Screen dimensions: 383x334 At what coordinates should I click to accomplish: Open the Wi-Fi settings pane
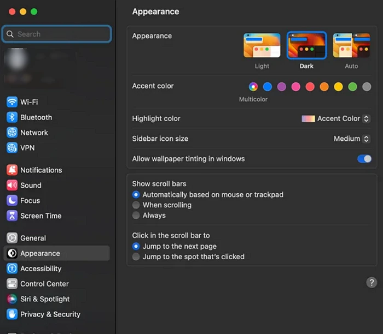(57, 102)
